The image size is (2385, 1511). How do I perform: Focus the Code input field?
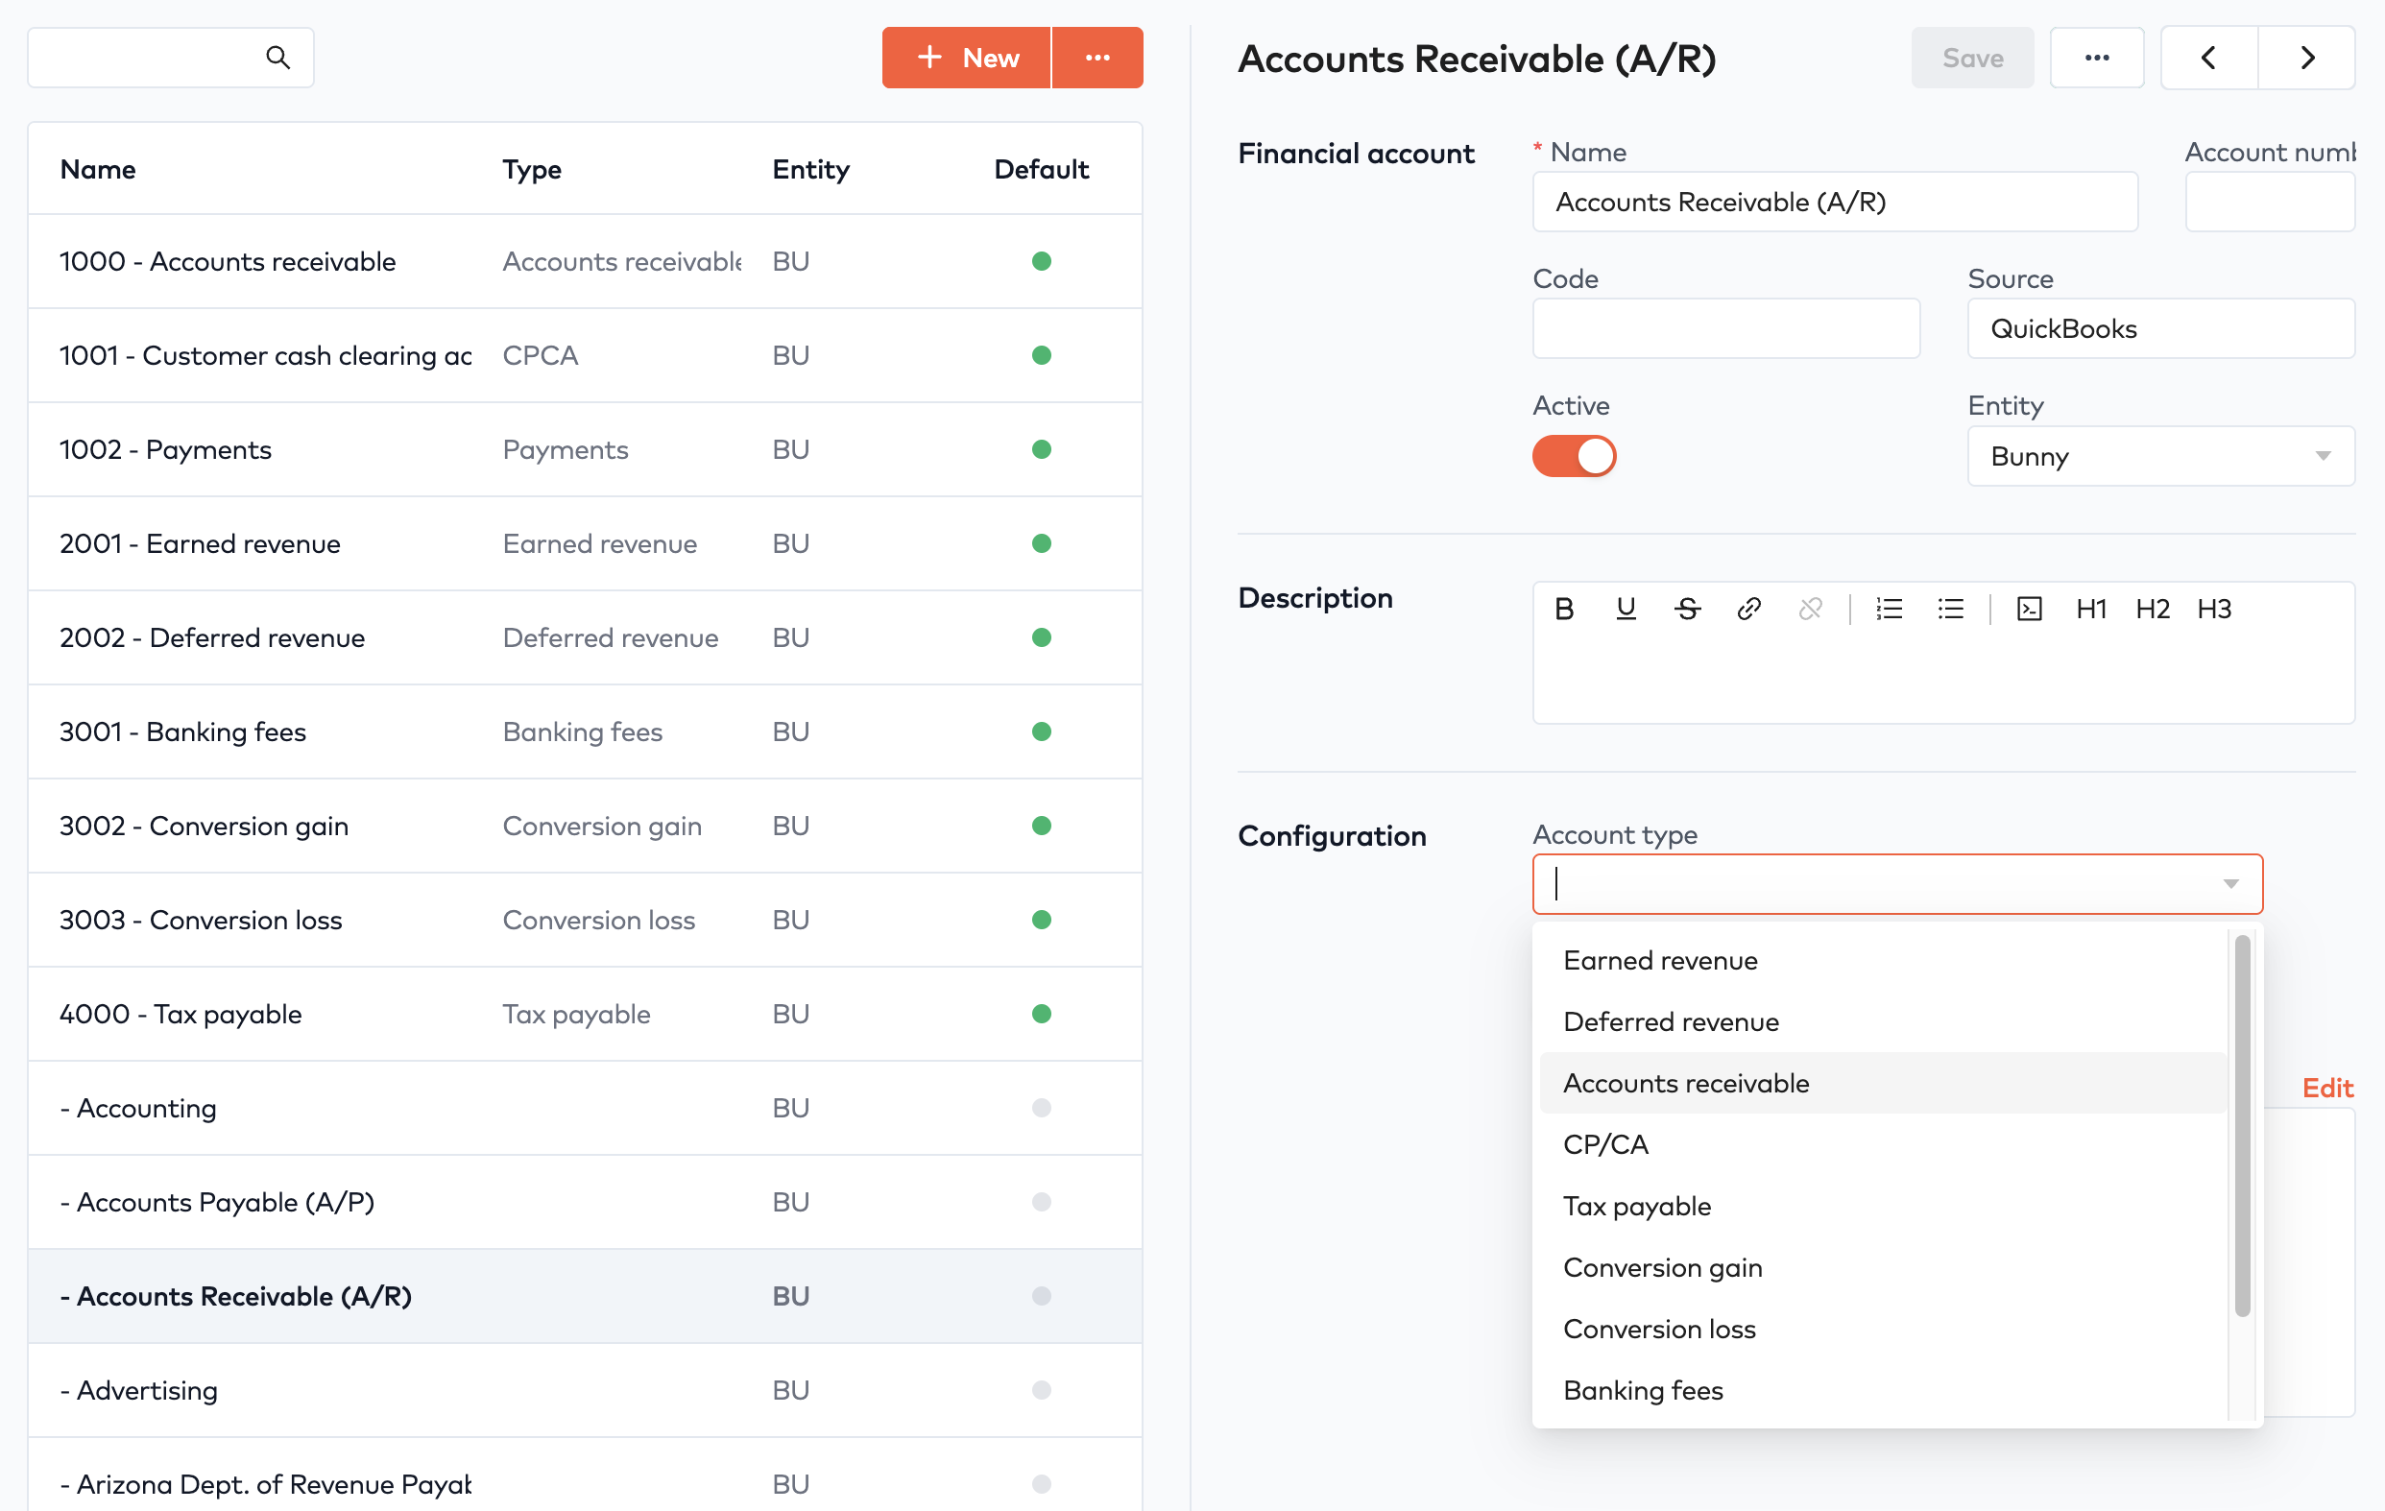[1725, 328]
